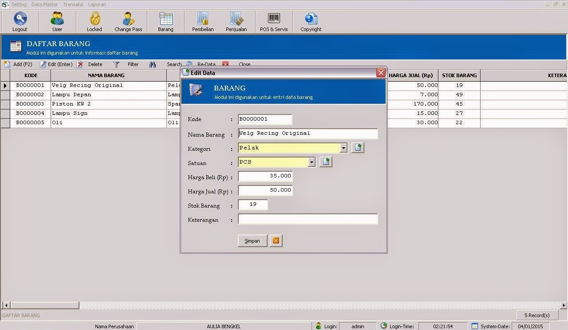Click the horizontal scrollbar thumb
The width and height of the screenshot is (568, 330).
point(44,305)
